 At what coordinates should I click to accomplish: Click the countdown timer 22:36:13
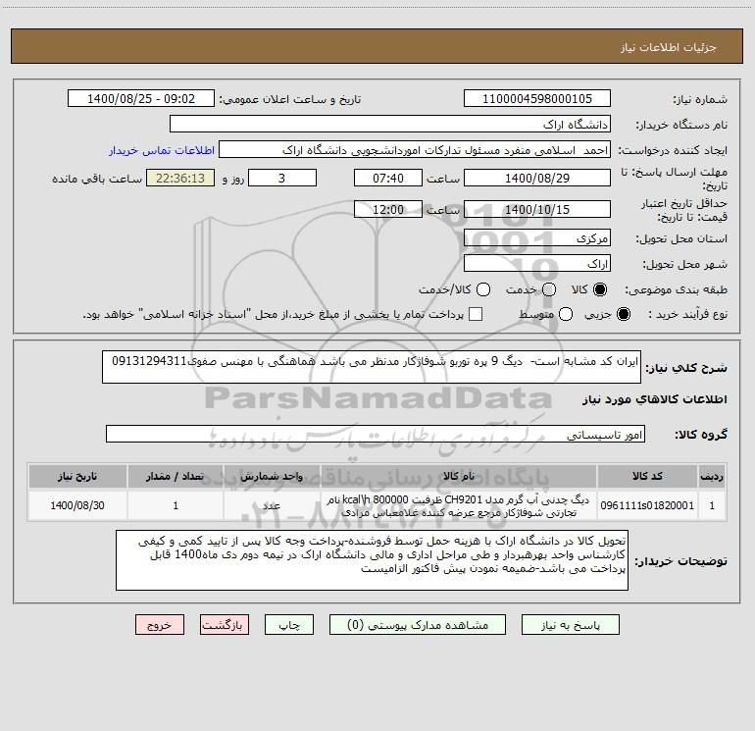tap(180, 178)
